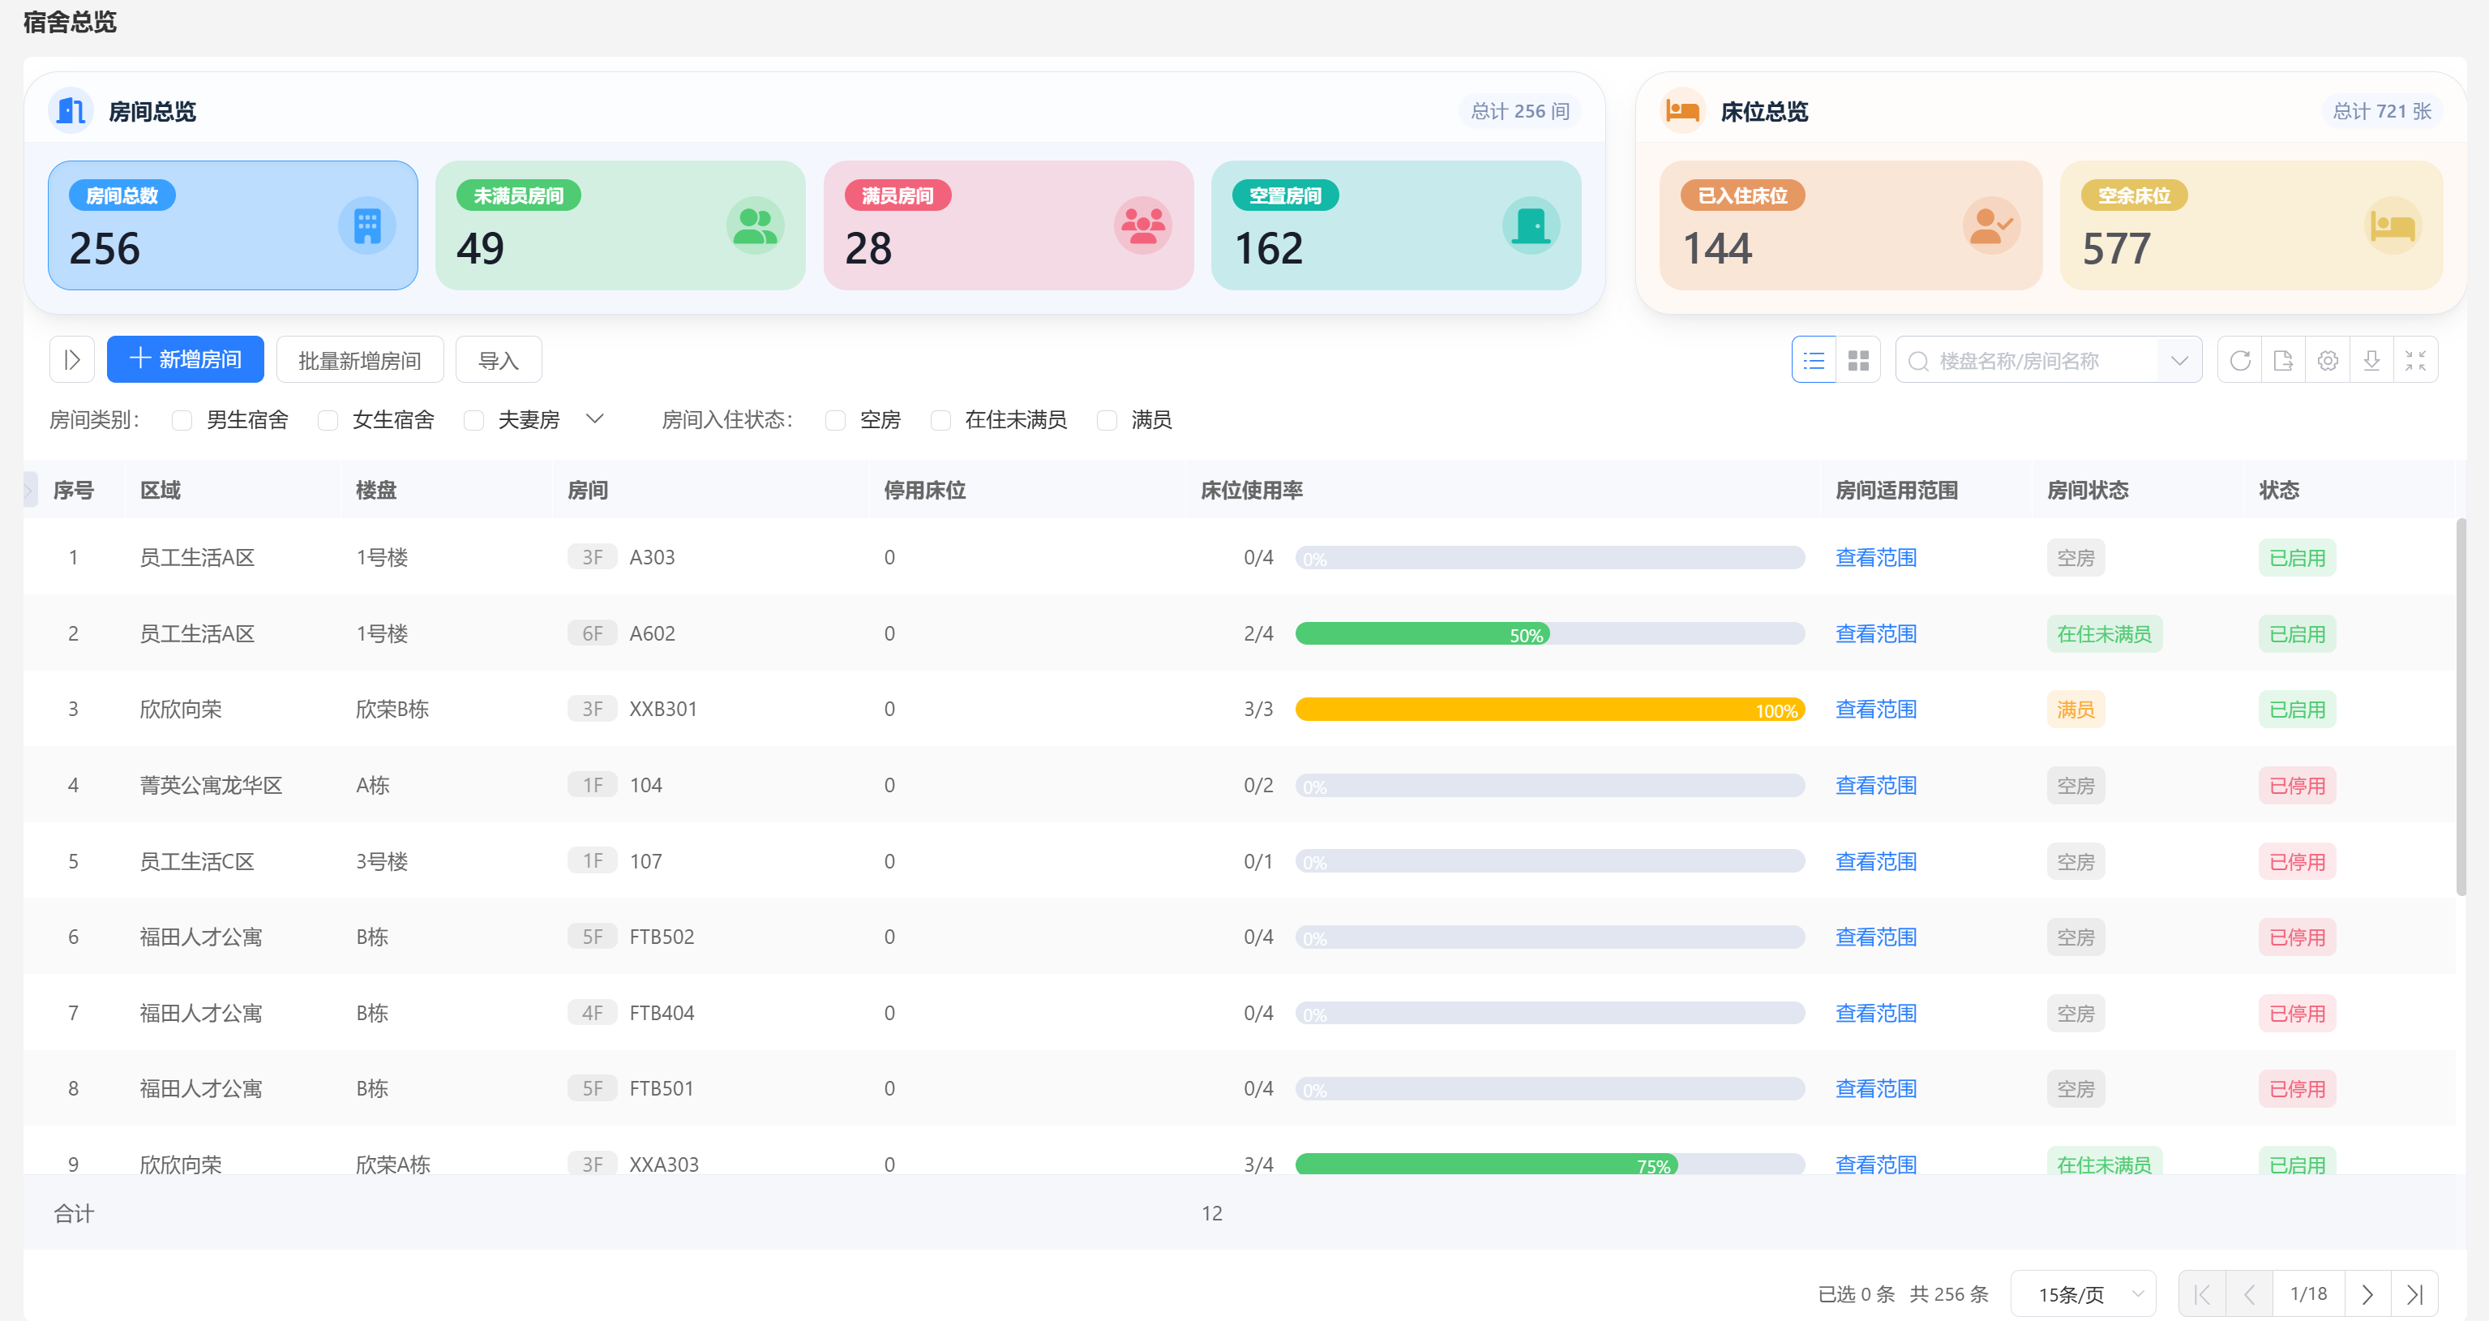Click the people icon in 未满员房间 card

click(x=755, y=225)
